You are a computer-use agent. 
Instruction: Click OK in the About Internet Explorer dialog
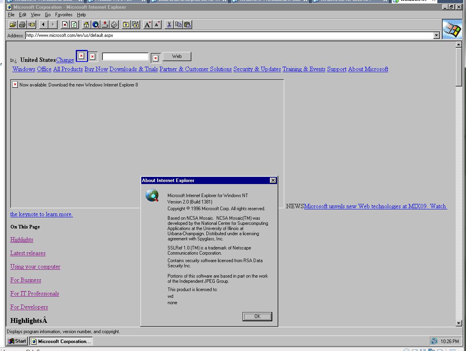point(257,316)
